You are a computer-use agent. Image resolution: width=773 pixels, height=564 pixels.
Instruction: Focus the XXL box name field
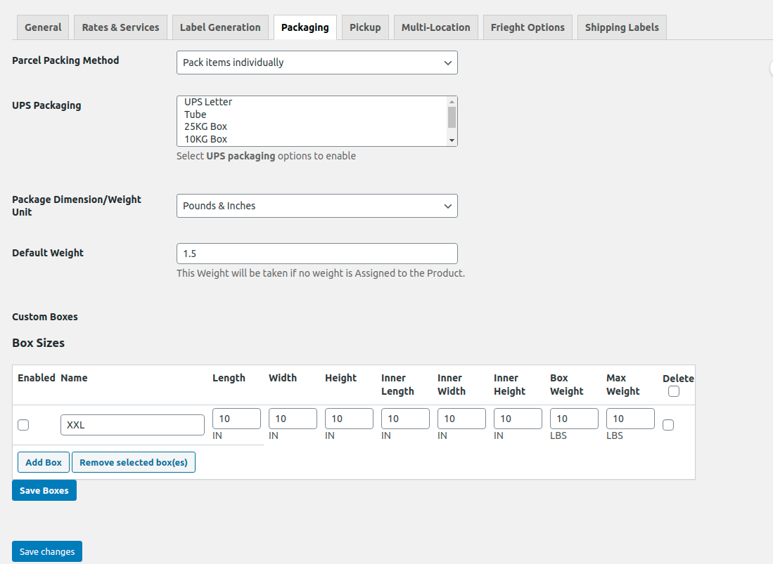pos(132,425)
